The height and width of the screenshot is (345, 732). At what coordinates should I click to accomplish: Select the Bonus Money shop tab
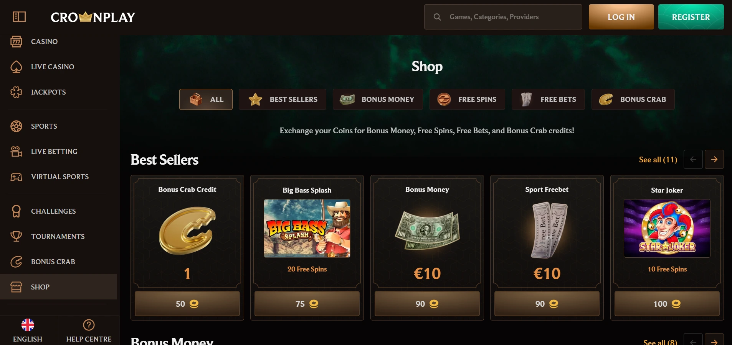tap(378, 100)
